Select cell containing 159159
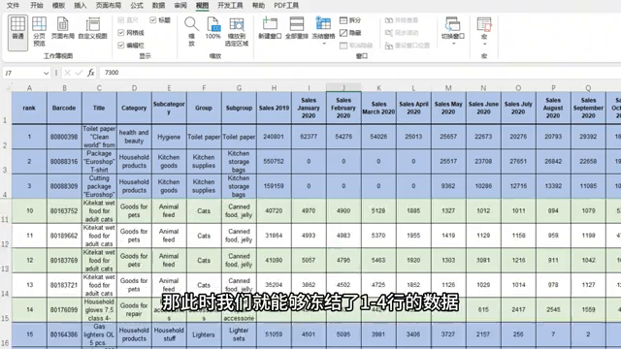621x349 pixels. click(274, 186)
